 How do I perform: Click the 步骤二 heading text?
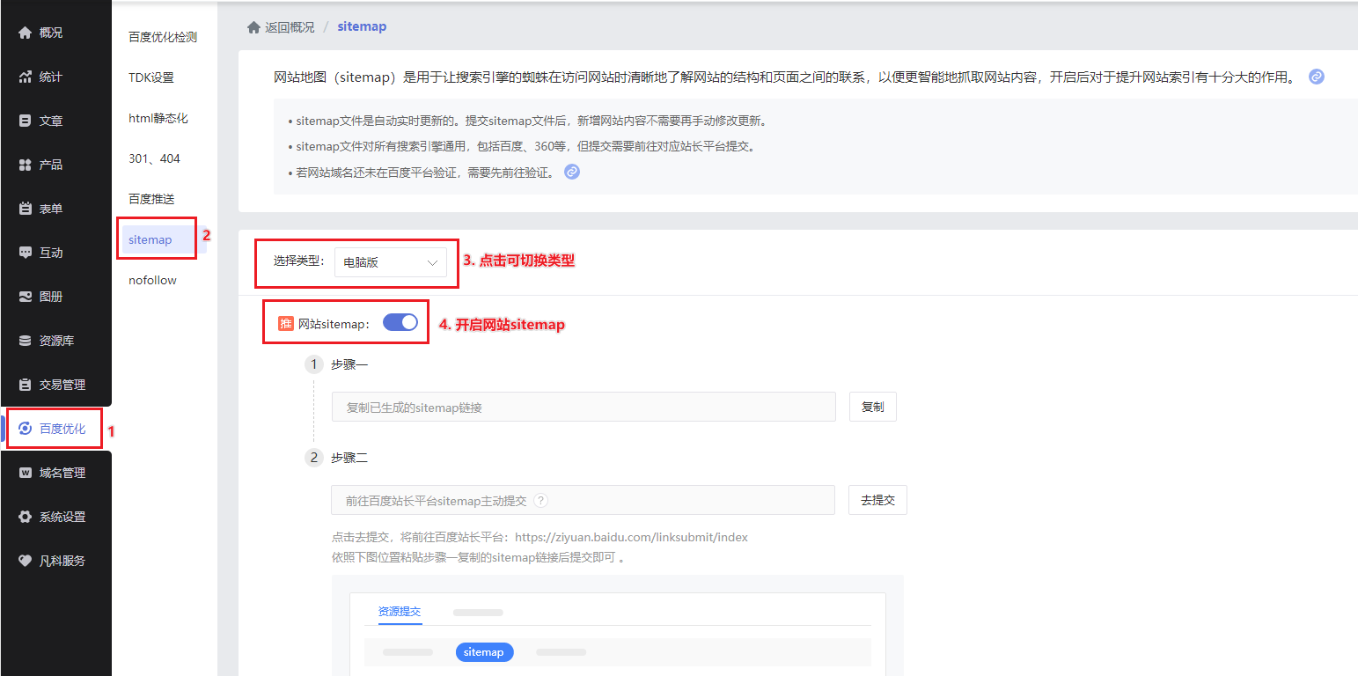tap(349, 458)
